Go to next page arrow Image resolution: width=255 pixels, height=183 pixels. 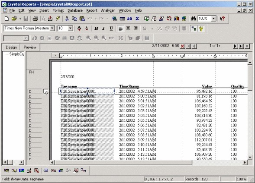(235, 46)
